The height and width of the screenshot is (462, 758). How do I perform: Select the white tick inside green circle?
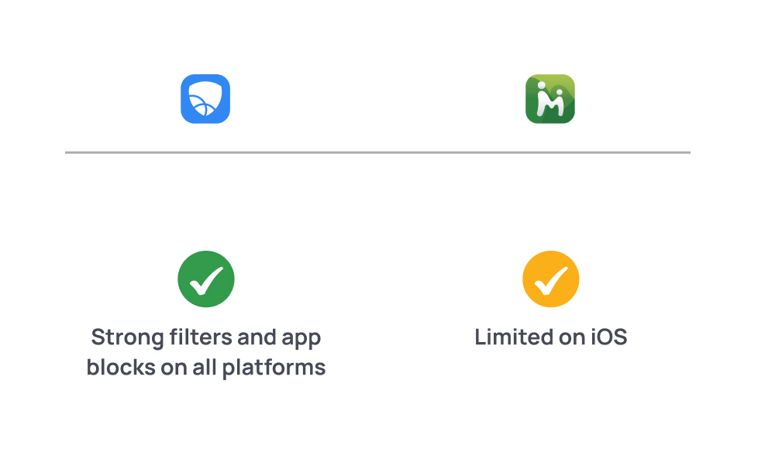(206, 280)
